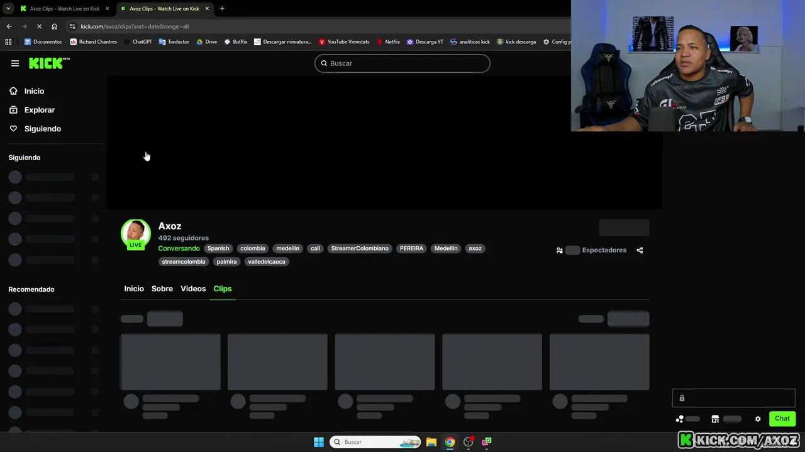Viewport: 805px width, 452px height.
Task: Open the tab search dropdown arrow
Action: 8,9
